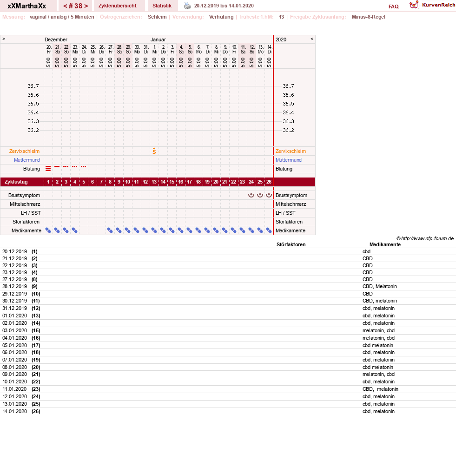Click the medication pill icon on cycle day 1
The height and width of the screenshot is (467, 456).
48,230
